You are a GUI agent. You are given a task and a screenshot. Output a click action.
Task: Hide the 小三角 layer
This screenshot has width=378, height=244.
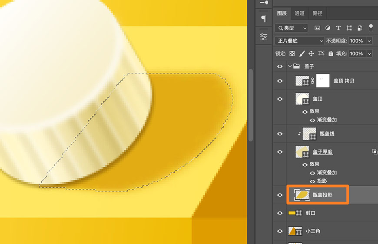tap(280, 231)
